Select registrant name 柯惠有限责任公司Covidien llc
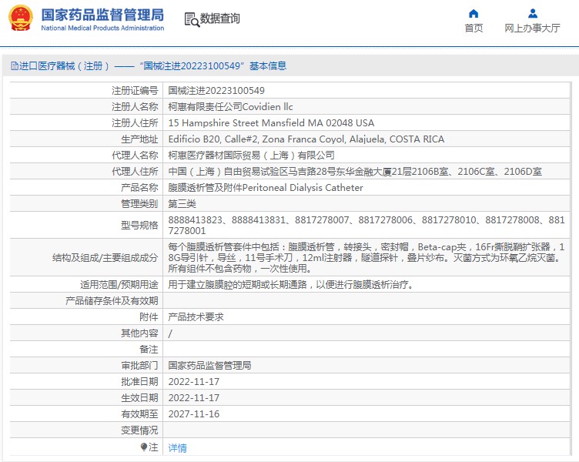 tap(230, 107)
